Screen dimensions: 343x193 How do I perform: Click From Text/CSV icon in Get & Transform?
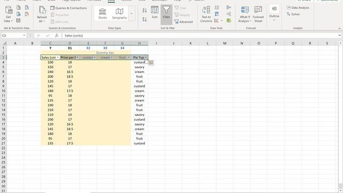click(19, 8)
